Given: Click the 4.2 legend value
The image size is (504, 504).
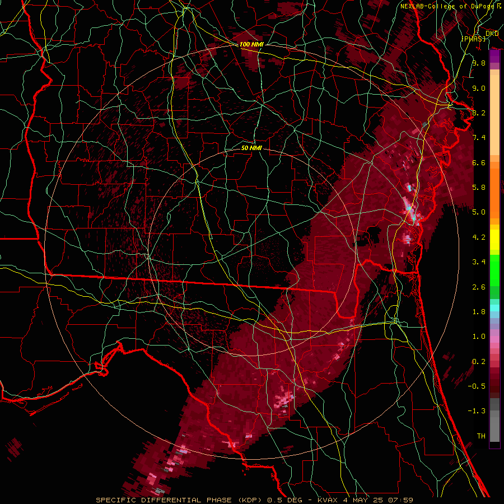Looking at the screenshot, I should pyautogui.click(x=479, y=237).
